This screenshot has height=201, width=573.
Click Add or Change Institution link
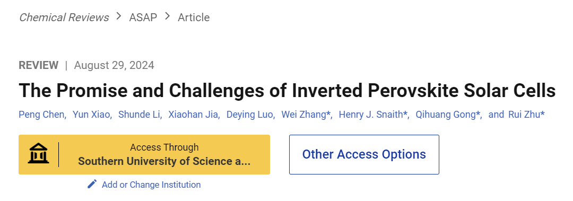151,185
